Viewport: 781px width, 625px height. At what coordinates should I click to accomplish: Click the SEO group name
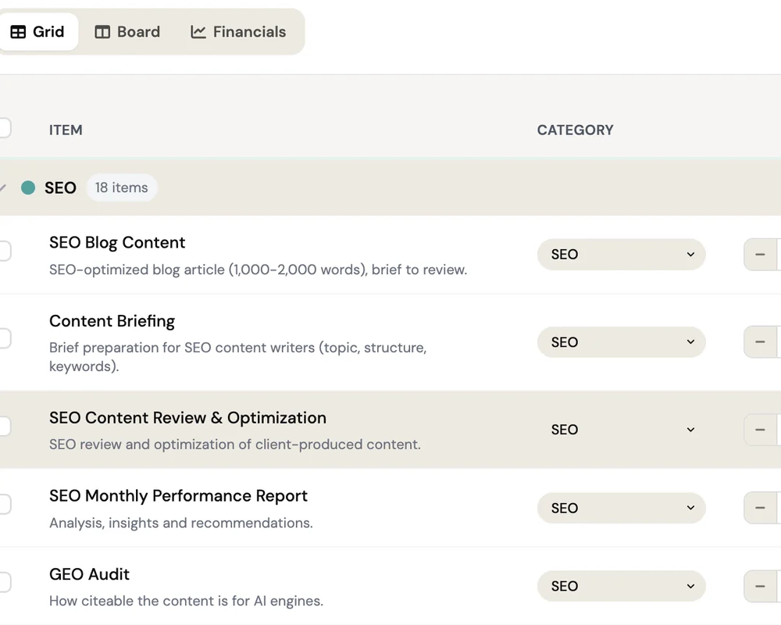pos(60,188)
